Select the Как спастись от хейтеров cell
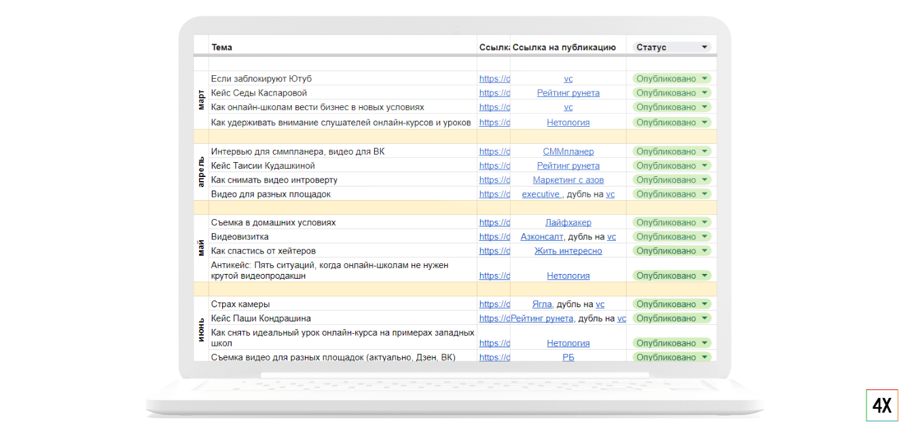Viewport: 910px width, 434px height. point(263,251)
